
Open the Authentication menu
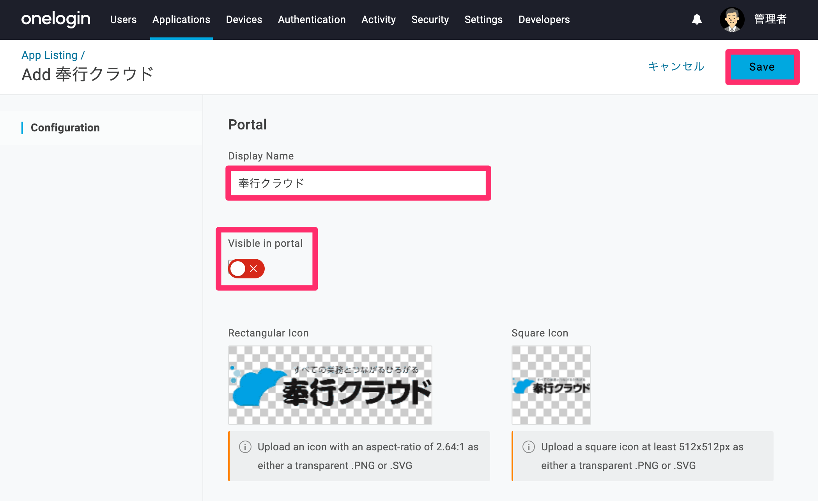pos(312,19)
